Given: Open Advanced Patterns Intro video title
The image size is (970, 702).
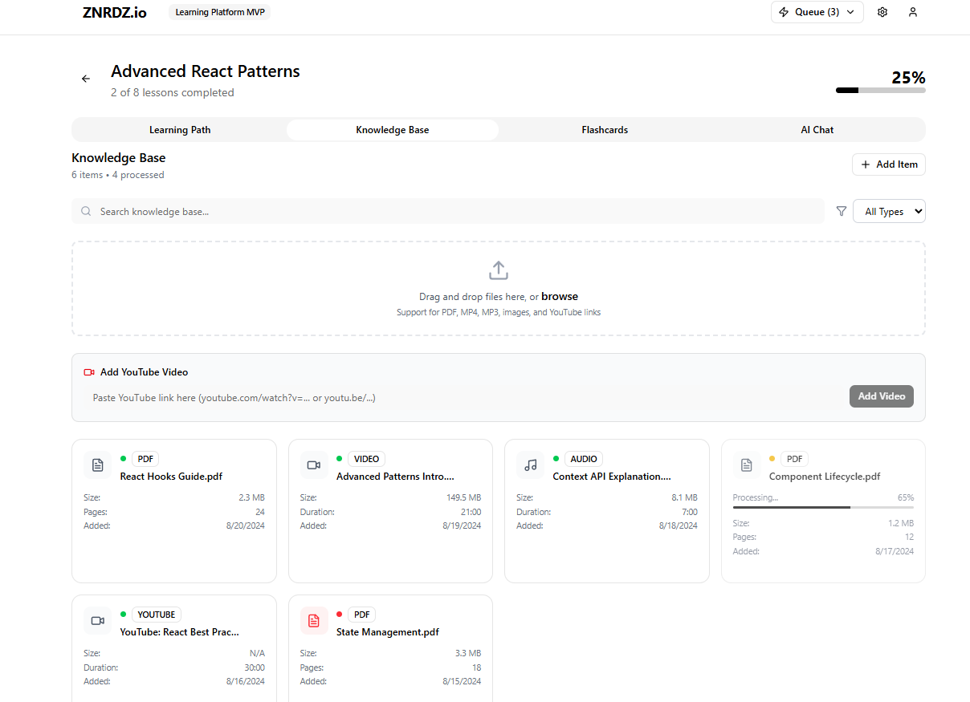Looking at the screenshot, I should coord(395,477).
